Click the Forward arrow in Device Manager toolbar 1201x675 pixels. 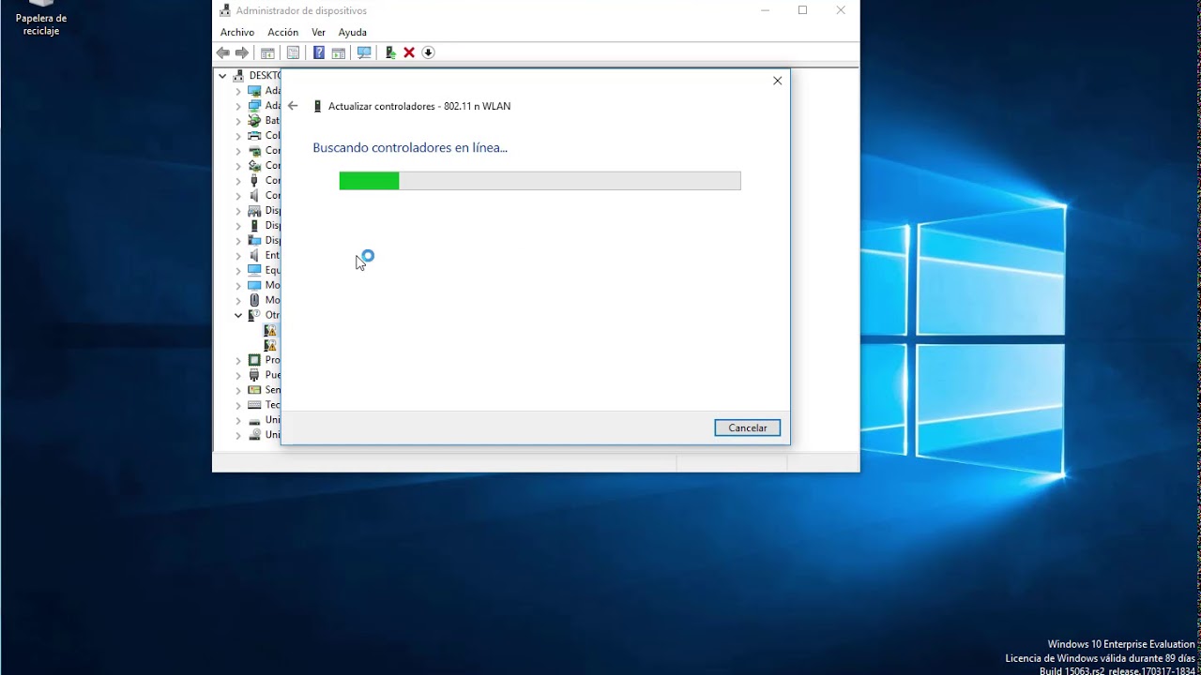click(x=242, y=52)
